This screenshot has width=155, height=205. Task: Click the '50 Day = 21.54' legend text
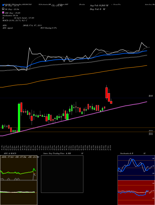12,9
